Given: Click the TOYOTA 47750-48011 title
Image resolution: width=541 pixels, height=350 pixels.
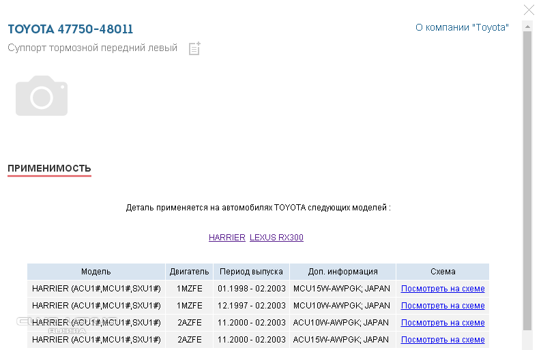Looking at the screenshot, I should click(70, 29).
